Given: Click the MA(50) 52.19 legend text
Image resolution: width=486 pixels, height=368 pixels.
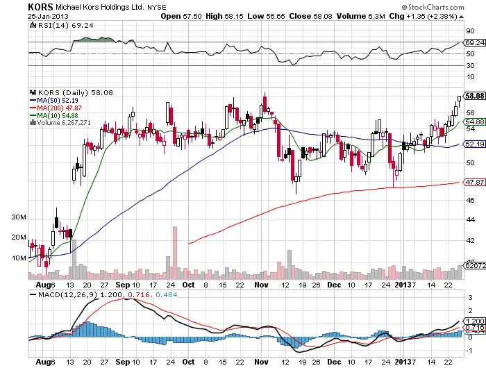Looking at the screenshot, I should pos(58,101).
